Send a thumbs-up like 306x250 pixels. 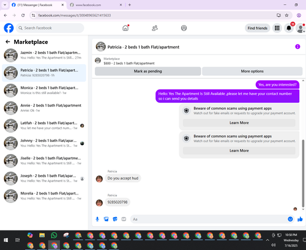click(300, 219)
